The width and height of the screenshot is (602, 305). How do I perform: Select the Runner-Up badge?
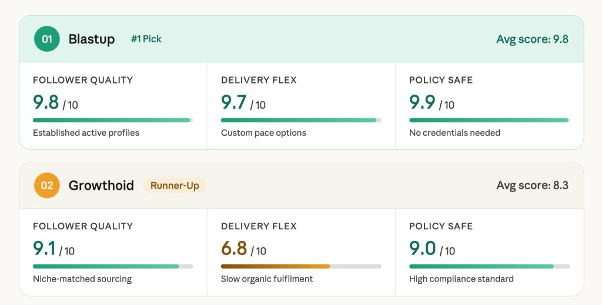point(175,186)
